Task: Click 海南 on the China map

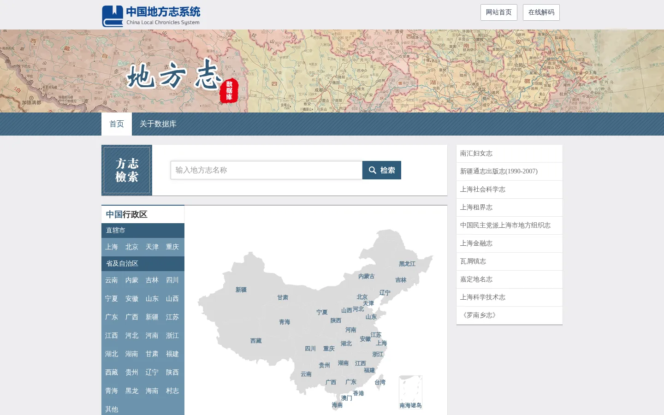Action: pyautogui.click(x=337, y=405)
